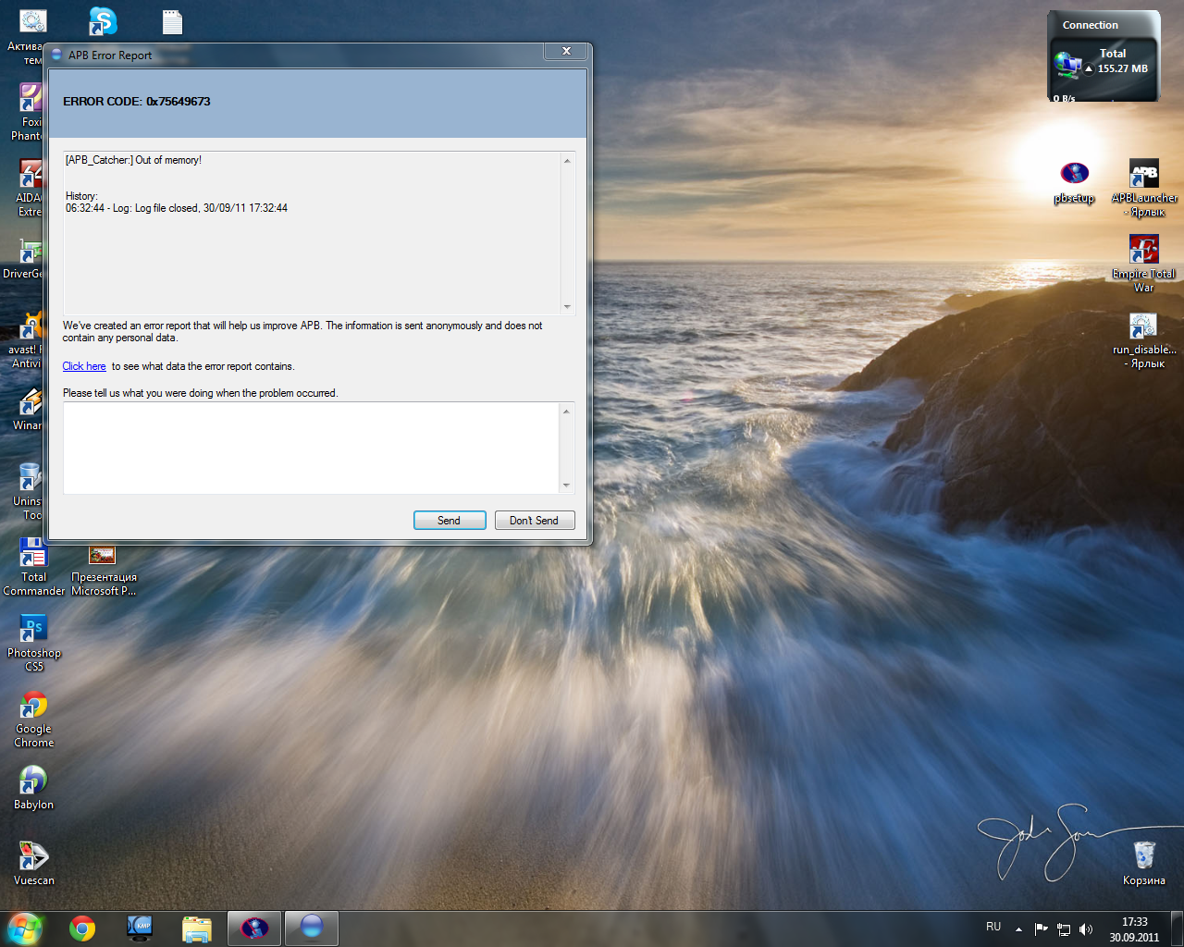Select the Babylon desktop icon

(34, 781)
